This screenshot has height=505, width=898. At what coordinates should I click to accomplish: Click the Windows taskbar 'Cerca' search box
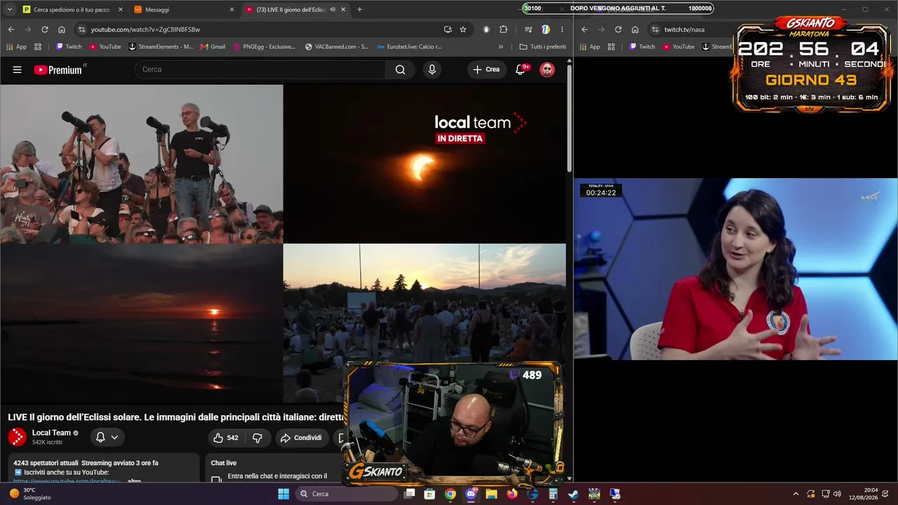pos(347,494)
